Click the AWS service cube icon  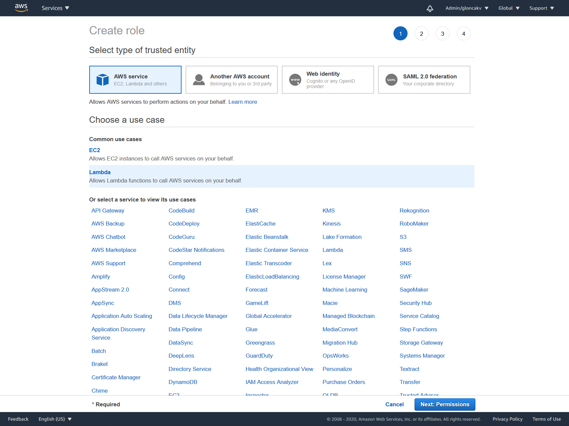103,80
